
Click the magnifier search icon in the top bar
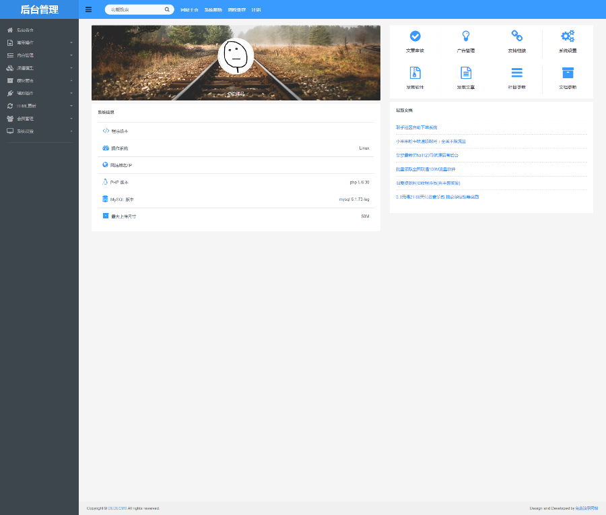167,9
